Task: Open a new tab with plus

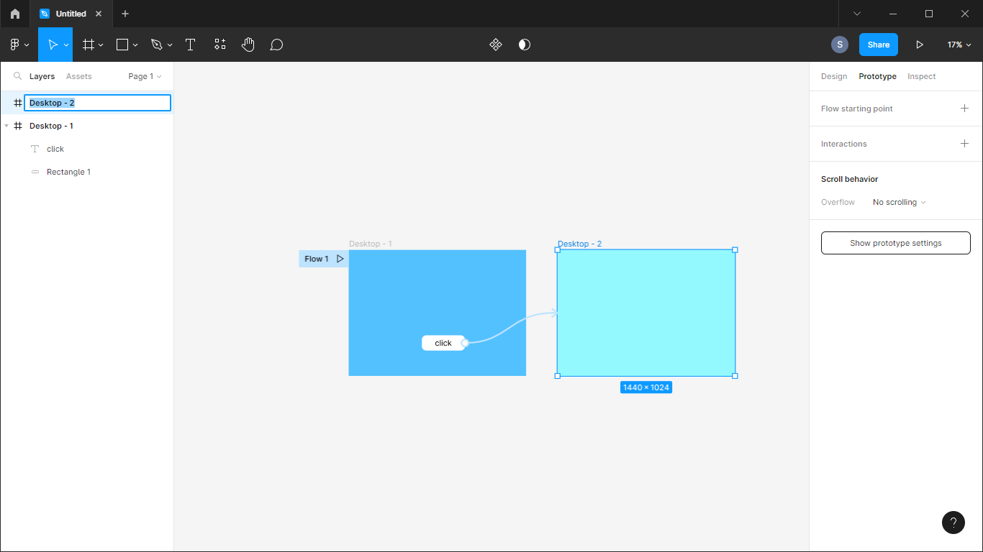Action: click(125, 14)
